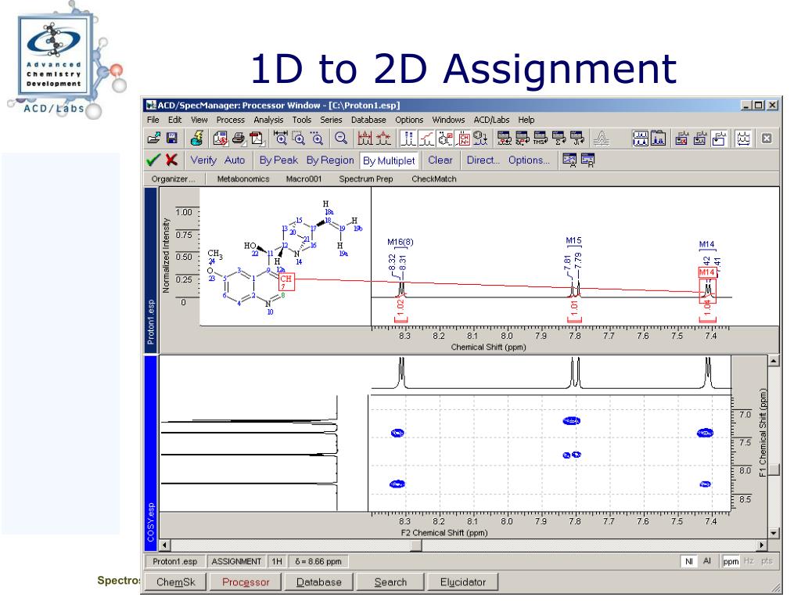Click the J coupling table icon
This screenshot has width=801, height=601.
(x=577, y=138)
